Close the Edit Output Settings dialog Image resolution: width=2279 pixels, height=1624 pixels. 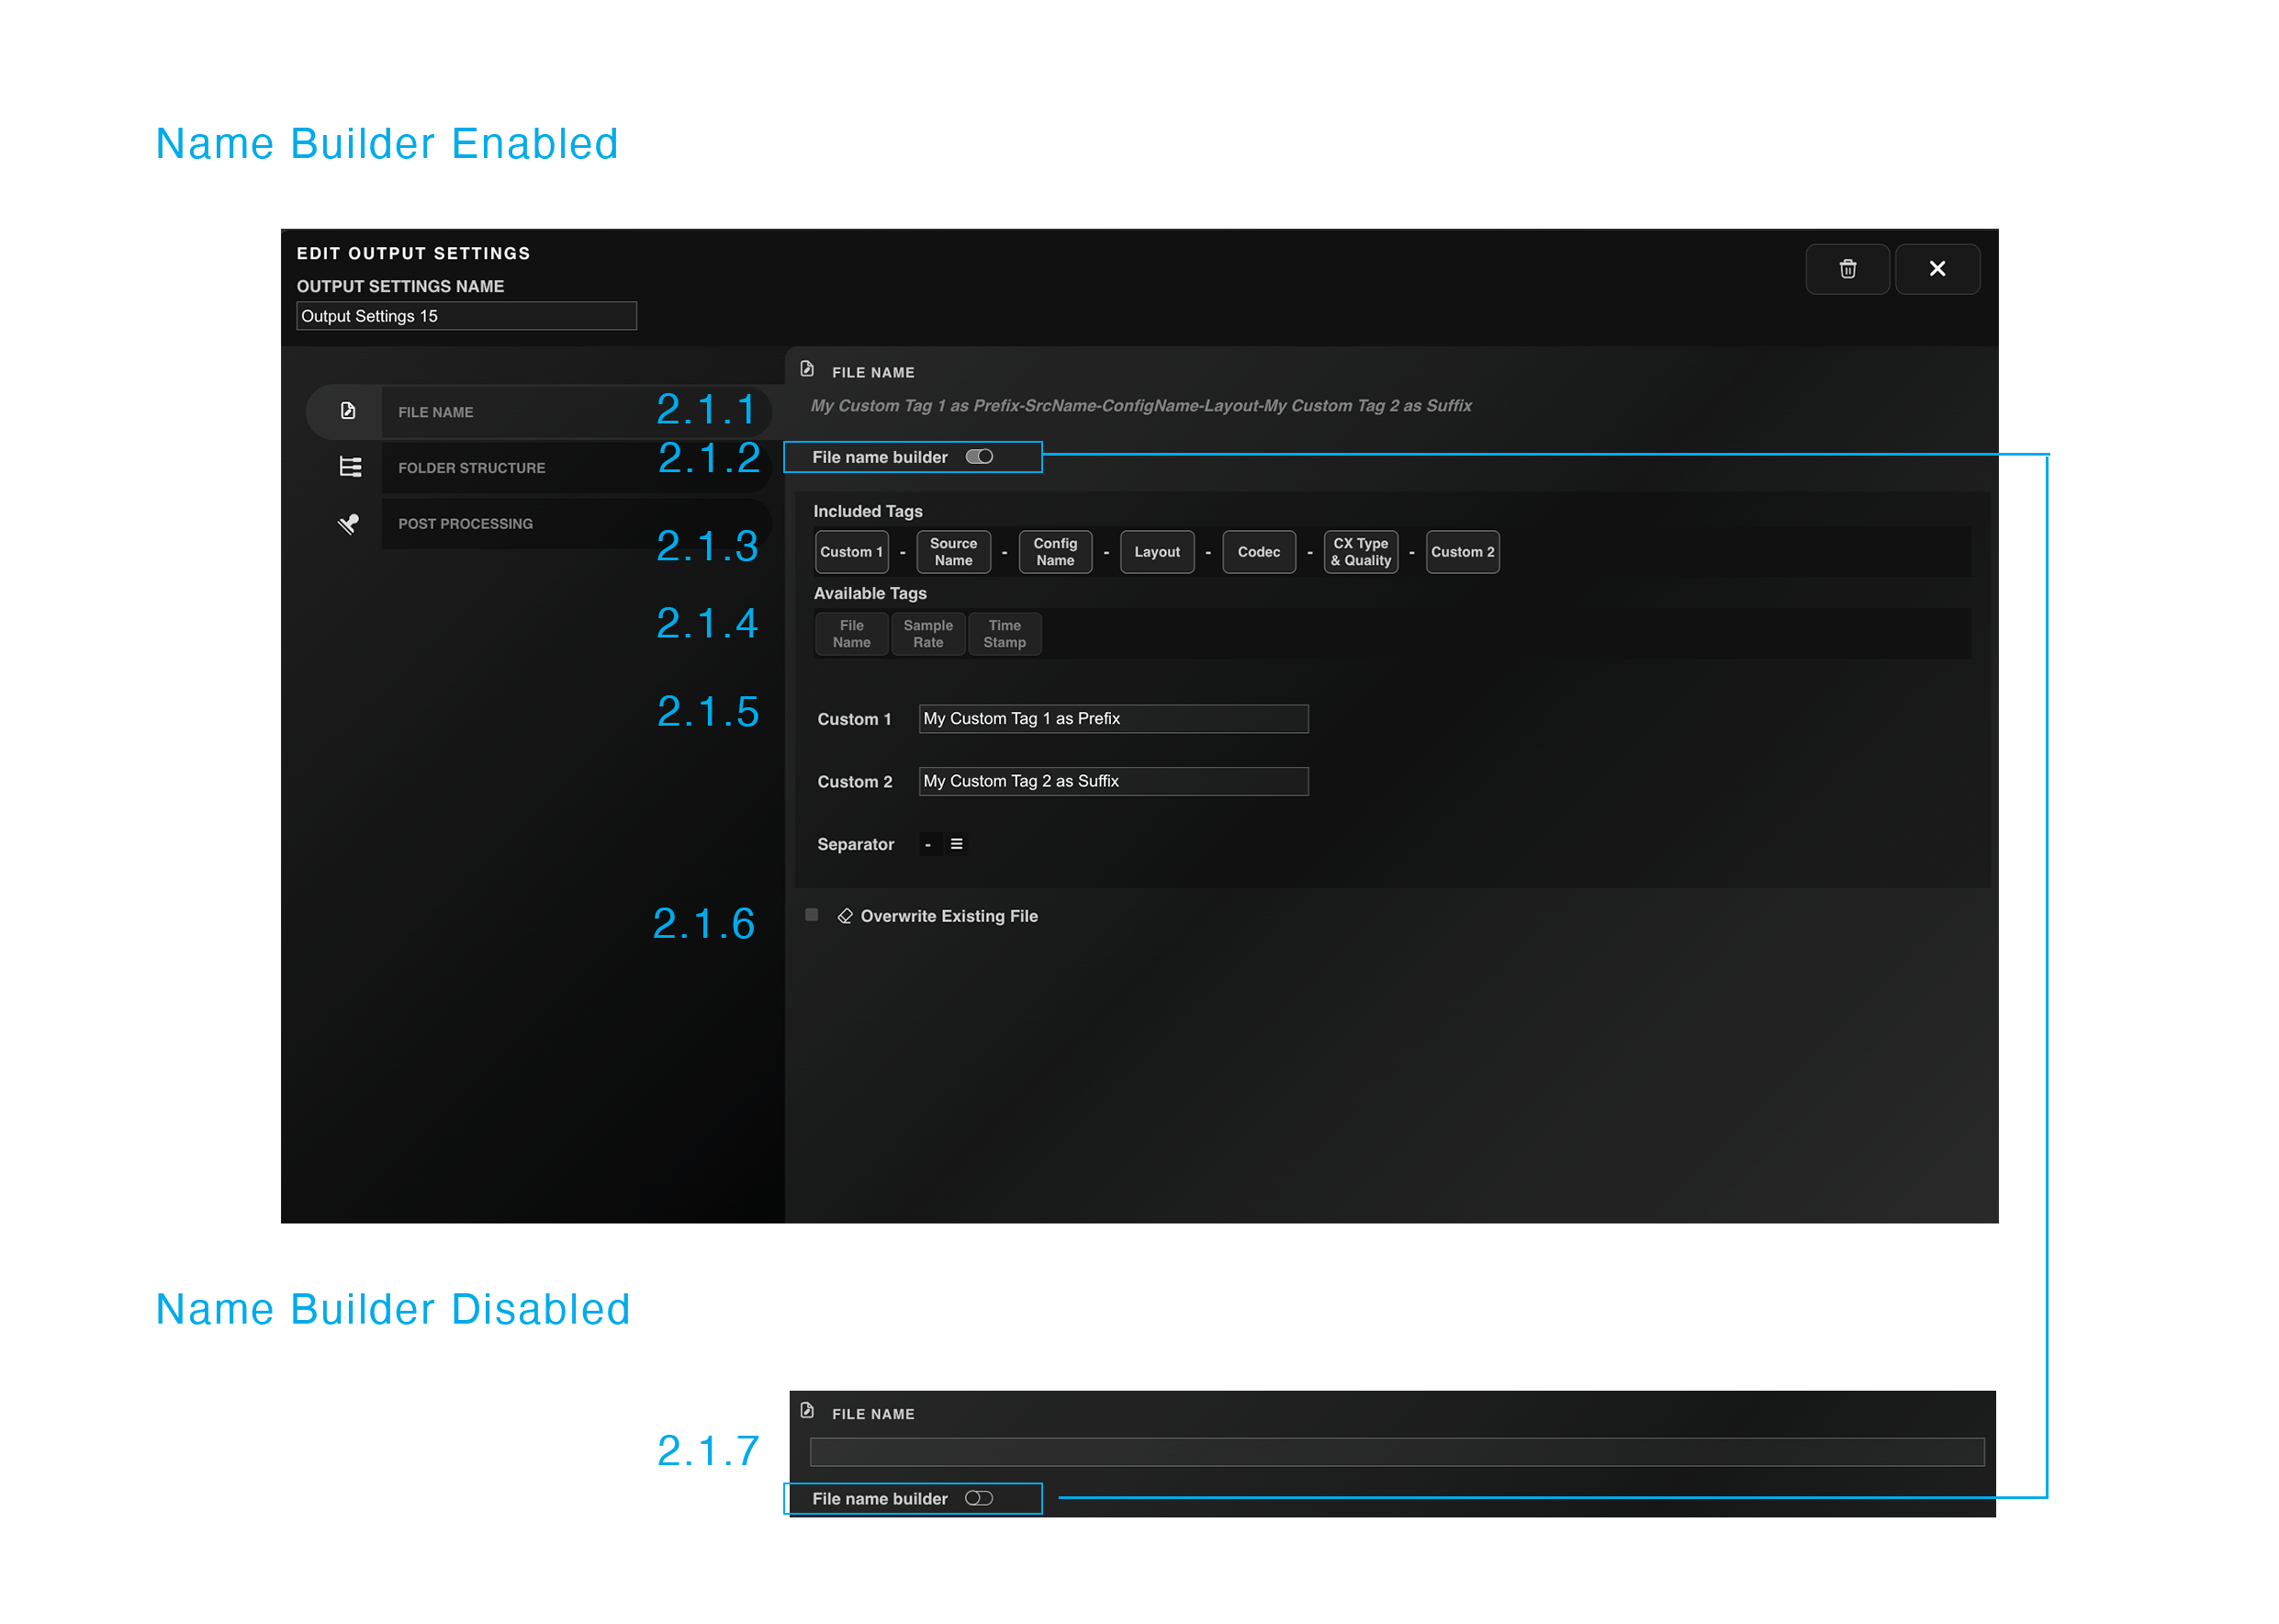point(1937,269)
